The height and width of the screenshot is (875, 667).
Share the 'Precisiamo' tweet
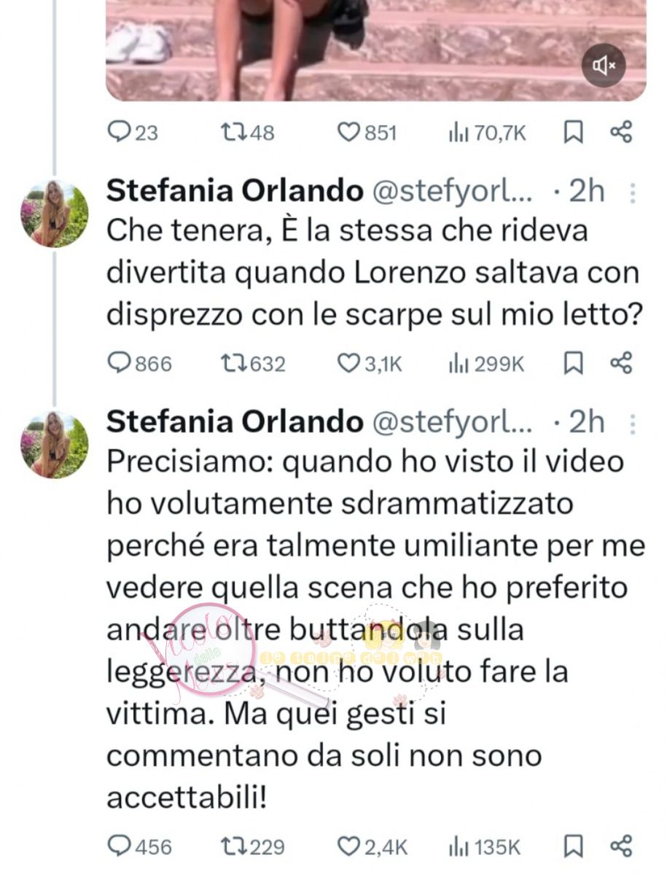(620, 847)
